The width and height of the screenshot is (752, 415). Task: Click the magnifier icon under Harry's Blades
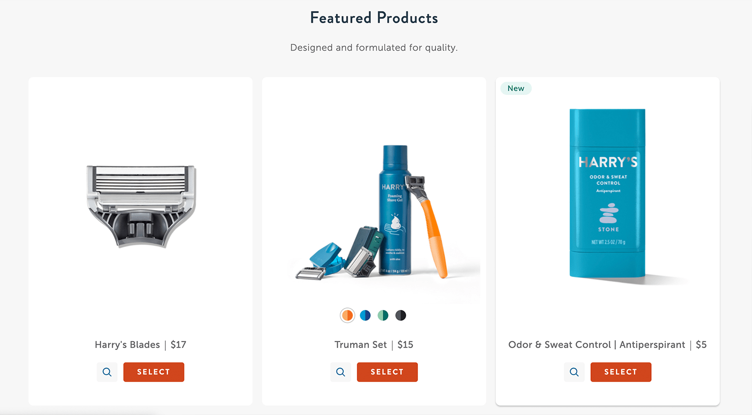coord(107,372)
